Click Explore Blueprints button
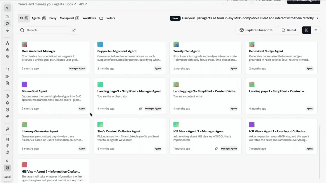The image size is (326, 183). point(256,30)
